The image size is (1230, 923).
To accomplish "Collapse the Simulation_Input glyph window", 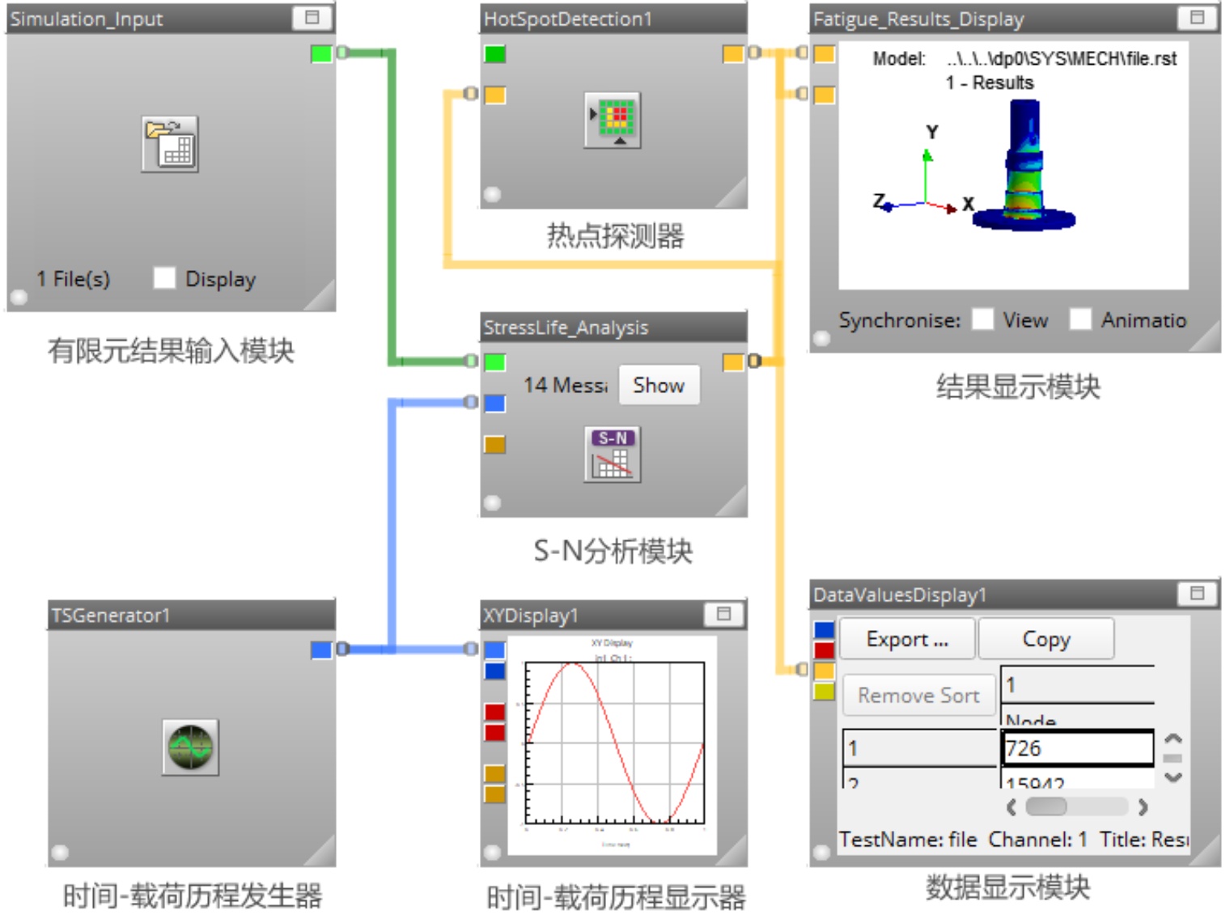I will click(312, 18).
